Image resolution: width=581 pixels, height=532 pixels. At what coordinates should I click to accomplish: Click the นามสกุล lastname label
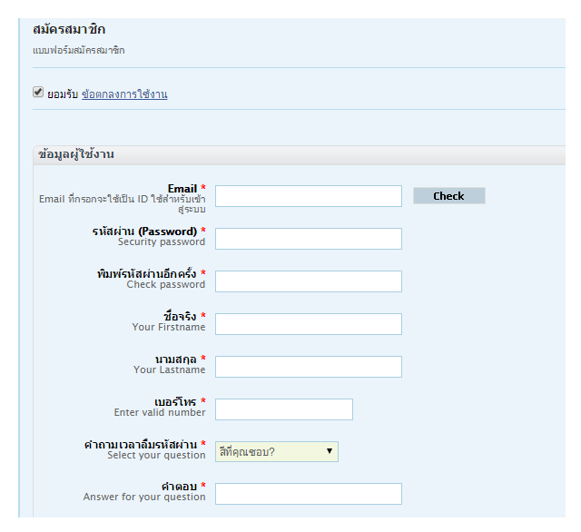point(175,359)
